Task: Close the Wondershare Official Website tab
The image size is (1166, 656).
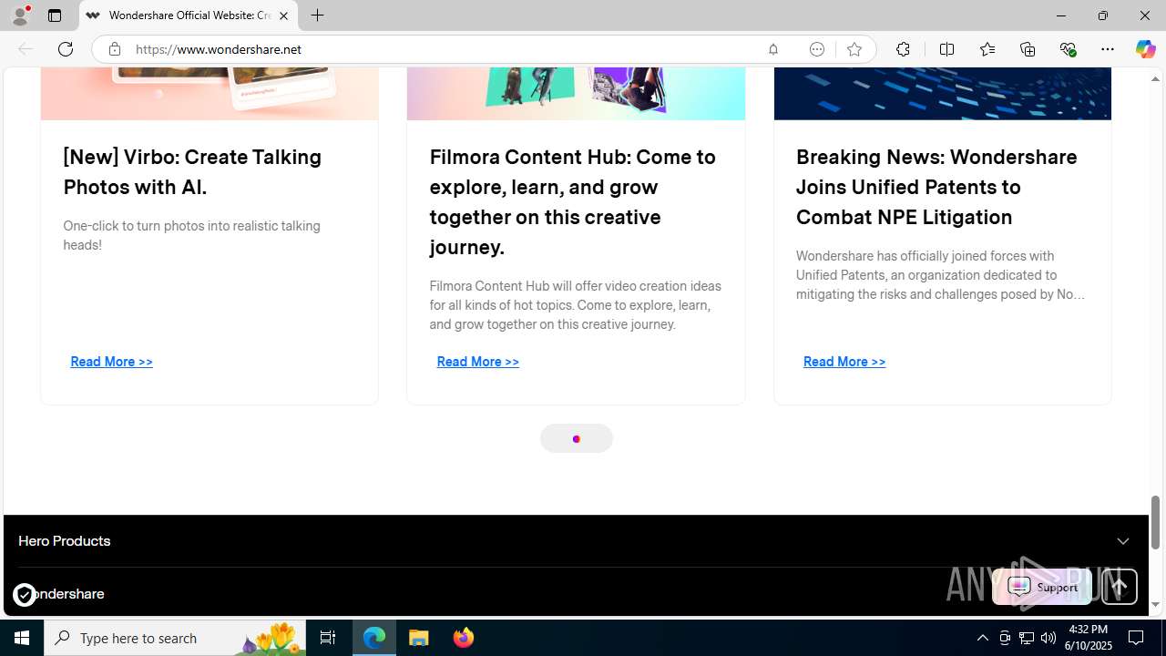Action: point(283,15)
